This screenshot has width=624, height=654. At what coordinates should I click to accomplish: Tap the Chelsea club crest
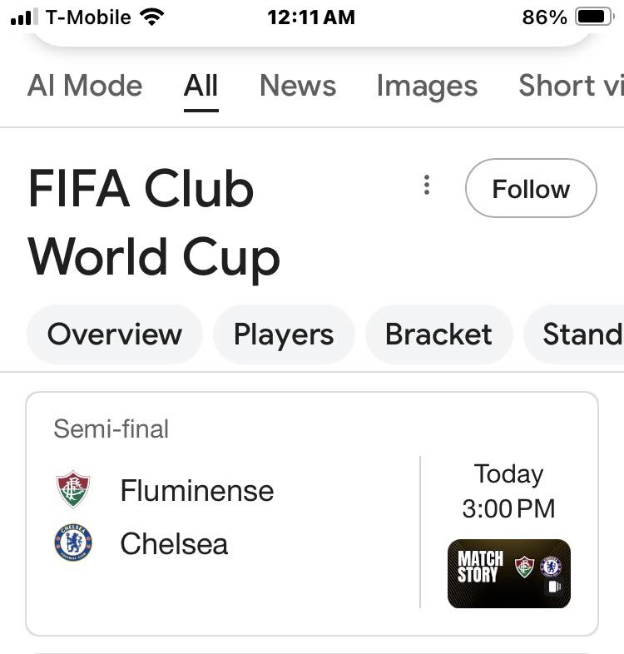tap(73, 543)
